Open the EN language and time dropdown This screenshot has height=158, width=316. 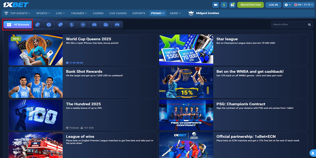point(303,5)
